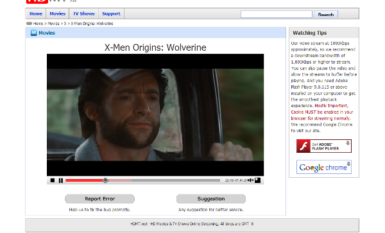Open the Movies menu tab
Image resolution: width=385 pixels, height=233 pixels.
pos(58,13)
